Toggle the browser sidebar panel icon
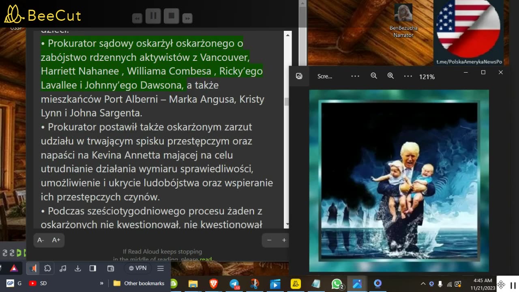The width and height of the screenshot is (519, 292). [x=93, y=268]
